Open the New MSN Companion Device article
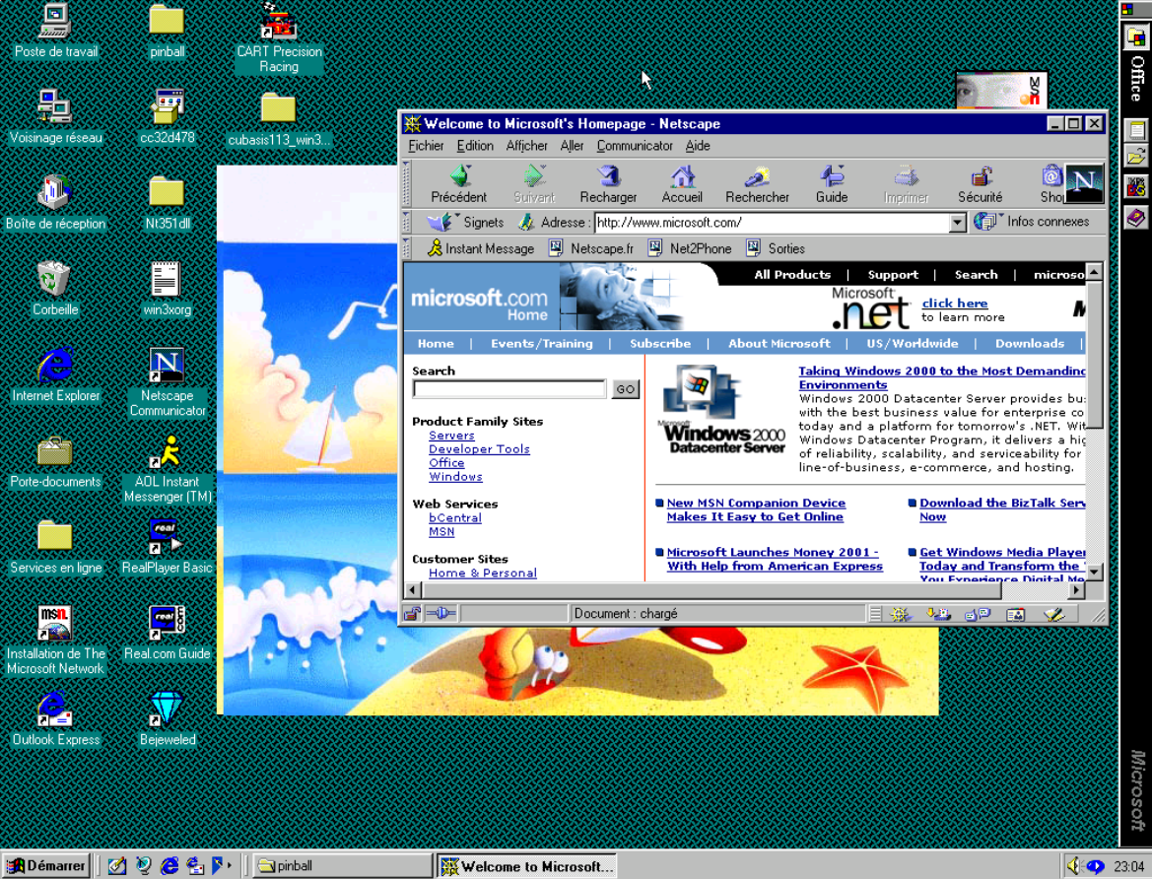The width and height of the screenshot is (1152, 879). click(x=756, y=510)
